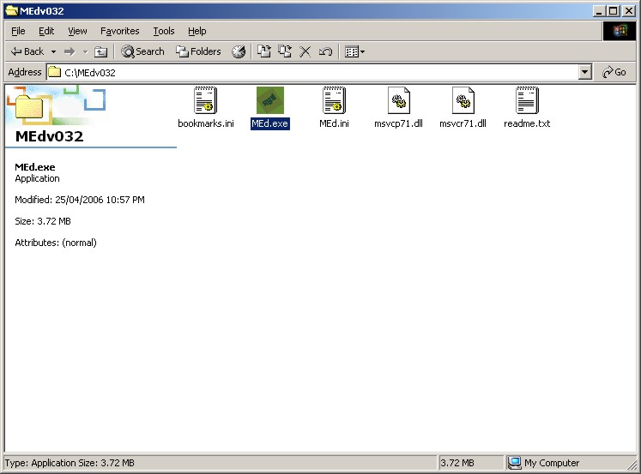The width and height of the screenshot is (641, 474).
Task: Select the msvcp71.dll file icon
Action: [x=398, y=100]
